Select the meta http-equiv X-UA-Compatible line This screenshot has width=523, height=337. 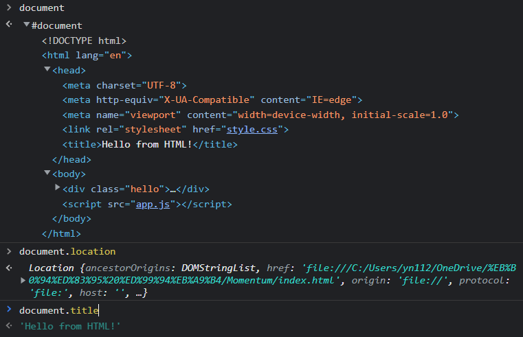point(212,100)
